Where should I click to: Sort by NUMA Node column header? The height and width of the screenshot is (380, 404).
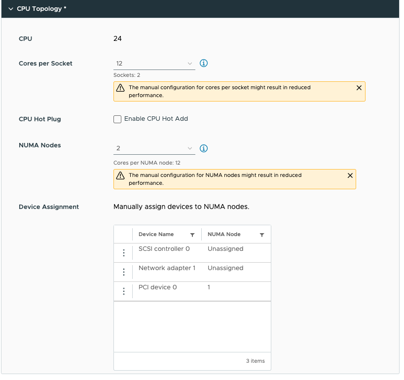pyautogui.click(x=224, y=235)
